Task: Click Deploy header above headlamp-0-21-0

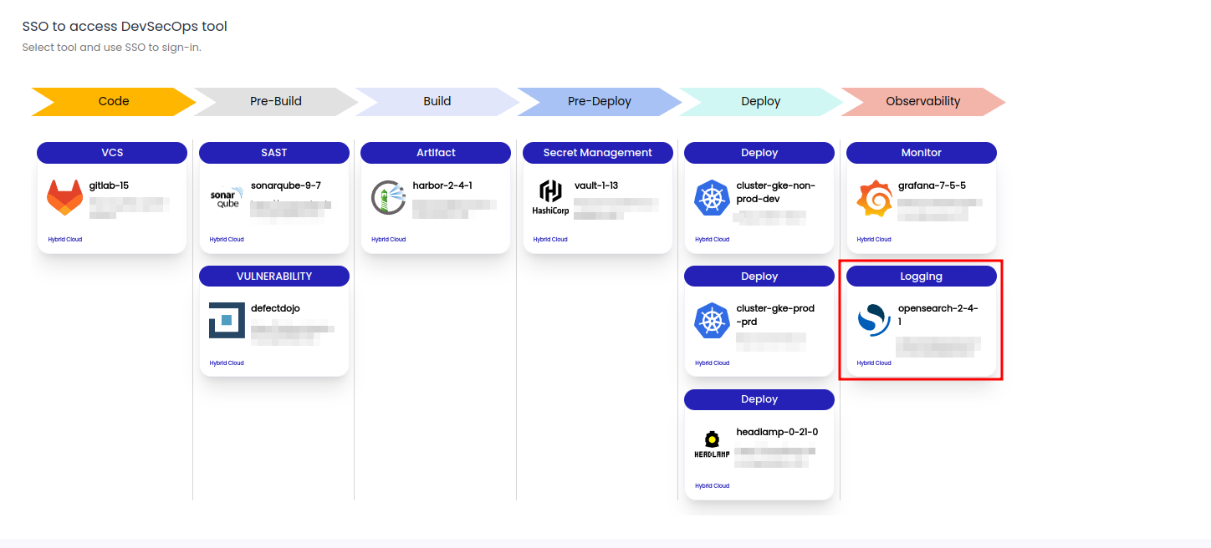Action: (759, 399)
